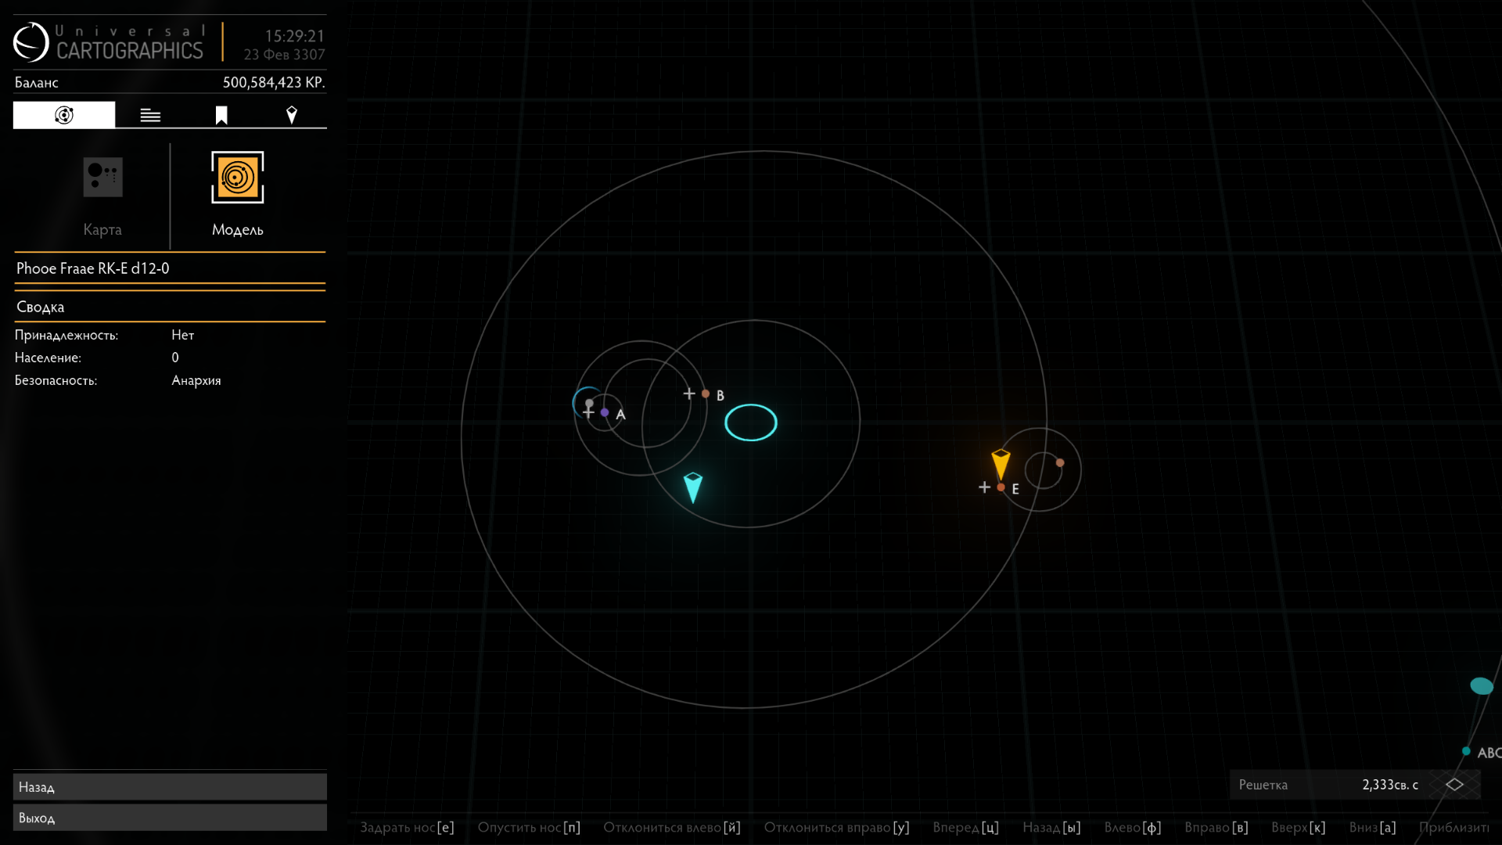Select body E in the orrery
The height and width of the screenshot is (845, 1502).
tap(1001, 487)
